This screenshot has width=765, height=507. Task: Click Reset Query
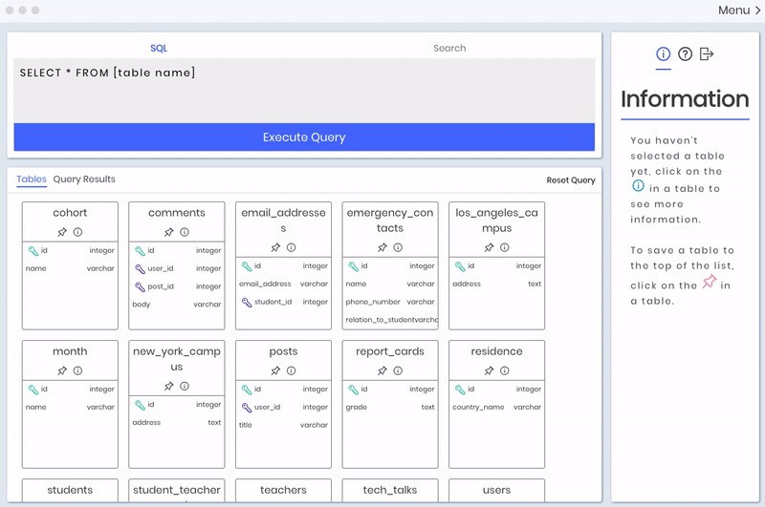coord(571,180)
